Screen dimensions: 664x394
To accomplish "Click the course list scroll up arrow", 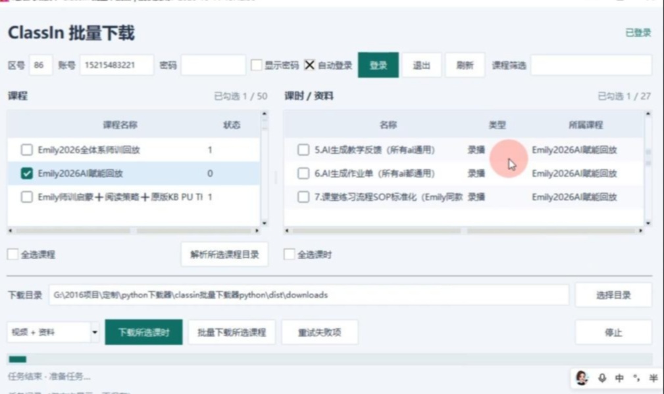I will pos(265,114).
